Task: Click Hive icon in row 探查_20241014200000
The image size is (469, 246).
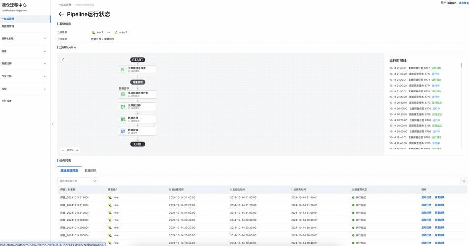Action: coord(110,235)
